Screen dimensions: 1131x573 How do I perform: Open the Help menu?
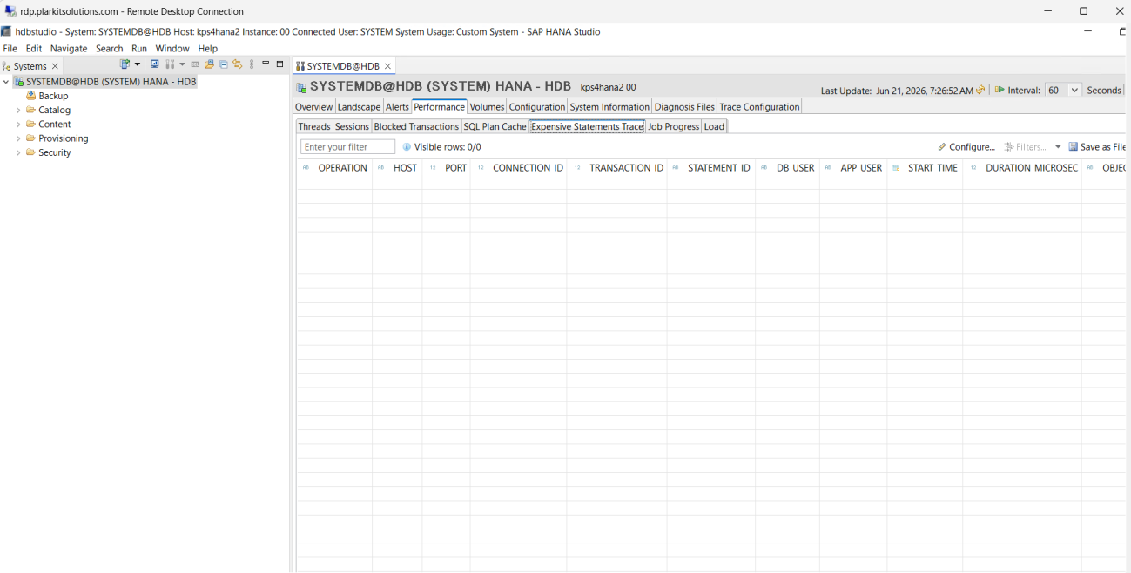coord(207,49)
